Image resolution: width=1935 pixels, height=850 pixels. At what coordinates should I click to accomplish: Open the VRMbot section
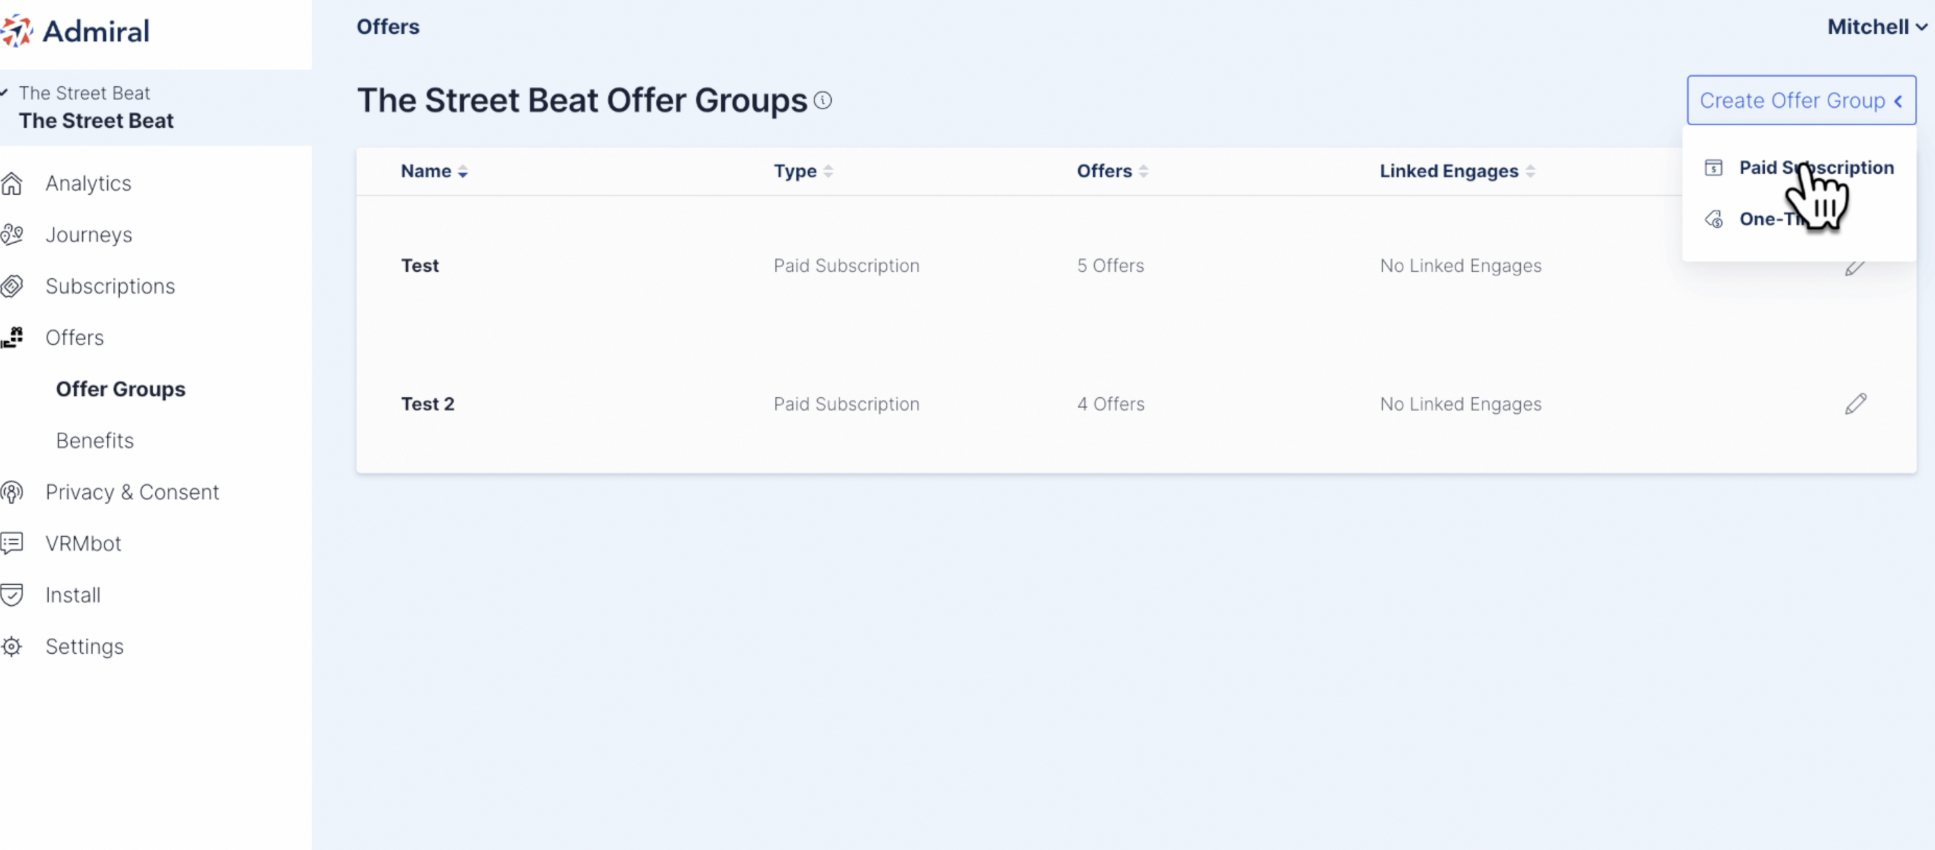83,543
